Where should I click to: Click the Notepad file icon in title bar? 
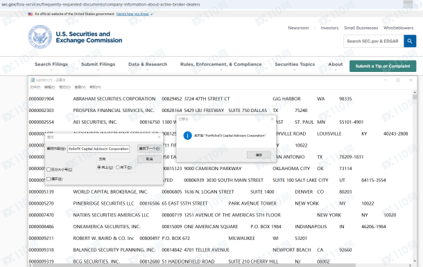[33, 80]
